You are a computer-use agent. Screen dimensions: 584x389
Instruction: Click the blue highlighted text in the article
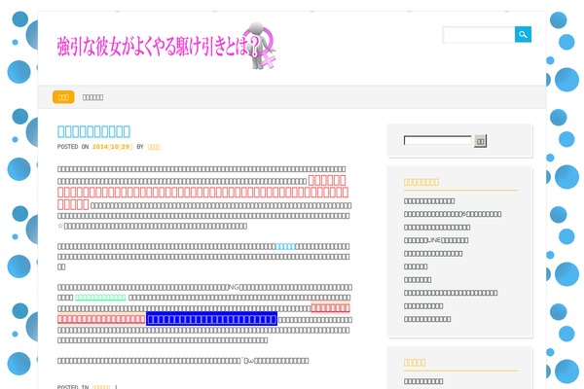click(x=211, y=319)
